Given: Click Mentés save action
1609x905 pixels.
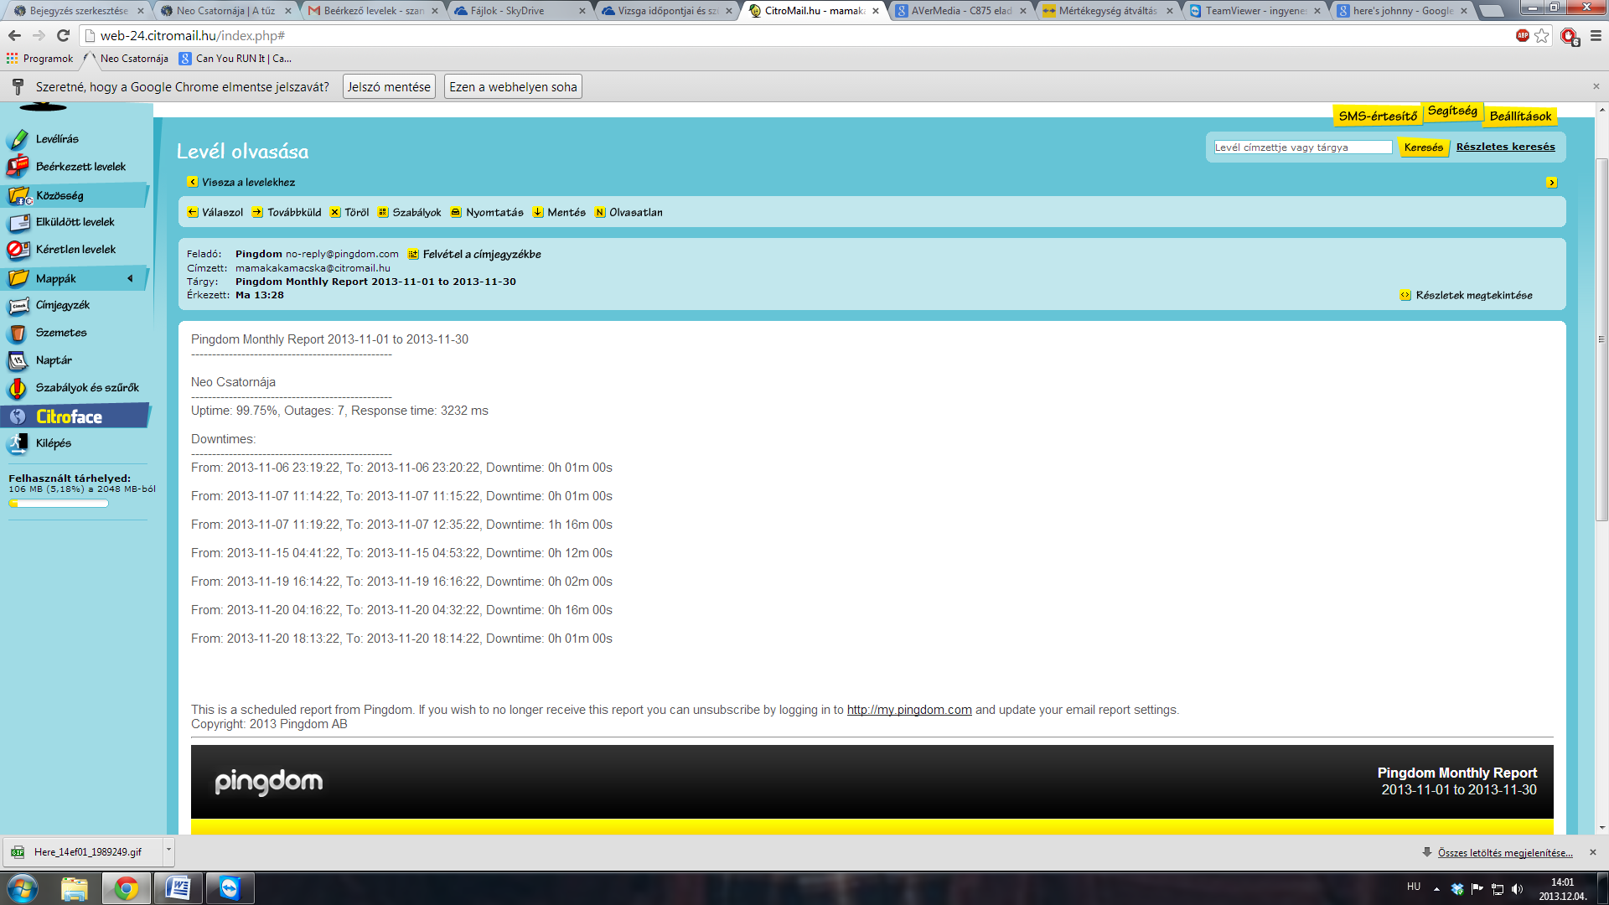Looking at the screenshot, I should tap(559, 213).
